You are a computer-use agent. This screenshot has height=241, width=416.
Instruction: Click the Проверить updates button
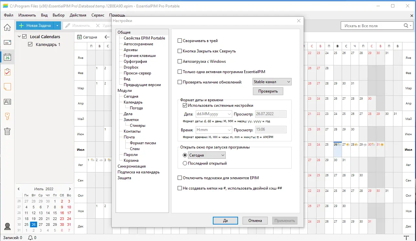tap(268, 91)
